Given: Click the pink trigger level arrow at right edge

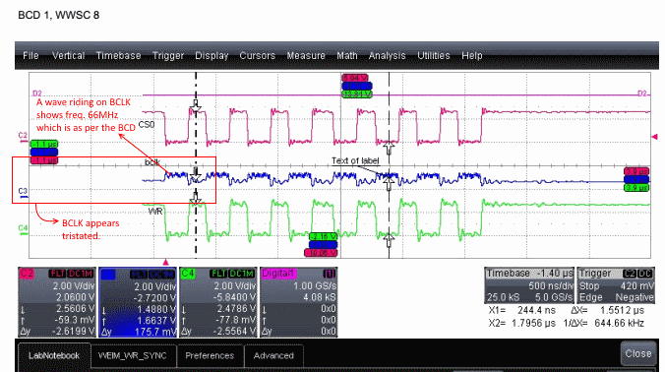Looking at the screenshot, I should [x=655, y=137].
